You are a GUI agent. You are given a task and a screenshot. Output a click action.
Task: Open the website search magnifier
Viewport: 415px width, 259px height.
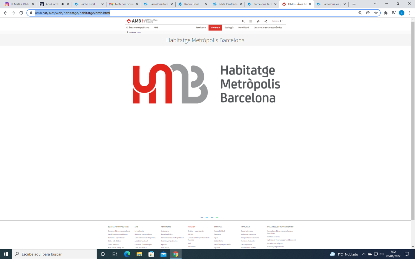(243, 21)
